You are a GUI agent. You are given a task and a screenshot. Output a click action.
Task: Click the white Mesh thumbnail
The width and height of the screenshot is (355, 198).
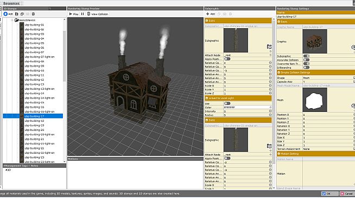315,100
